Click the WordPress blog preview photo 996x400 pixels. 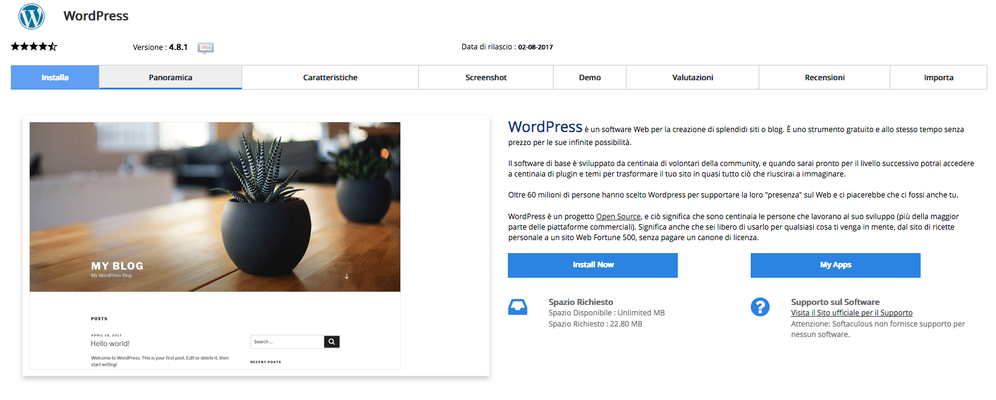[215, 207]
